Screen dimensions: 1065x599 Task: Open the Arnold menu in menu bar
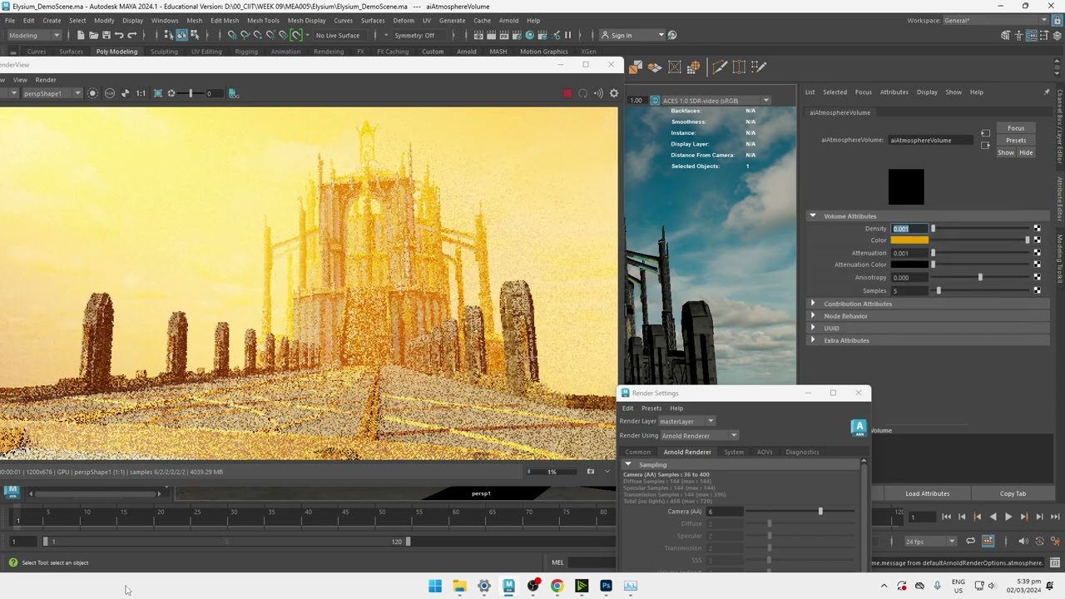(508, 20)
